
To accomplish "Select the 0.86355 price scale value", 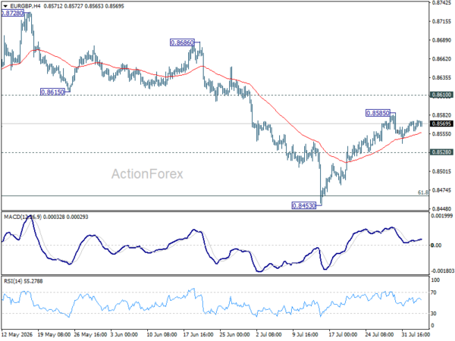I will [441, 78].
